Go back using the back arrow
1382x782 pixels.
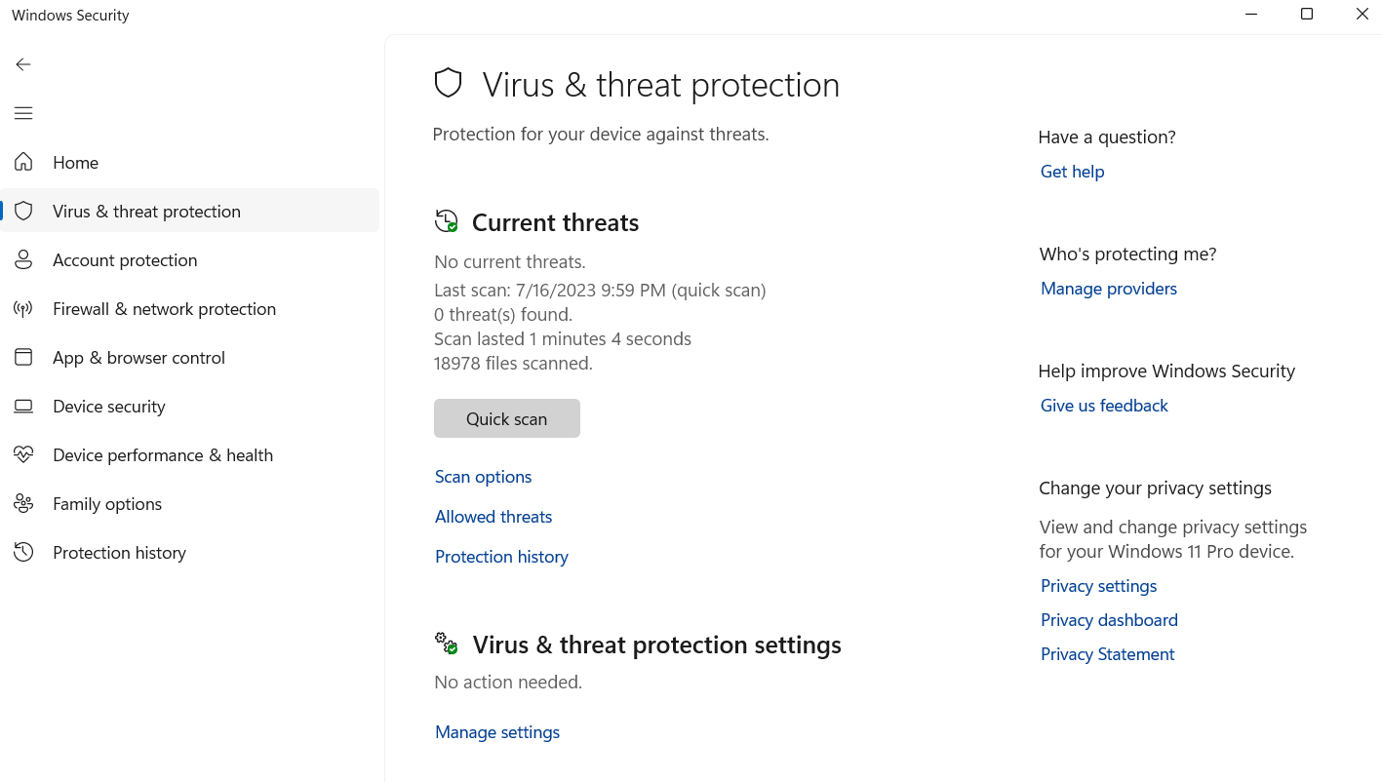[x=23, y=64]
